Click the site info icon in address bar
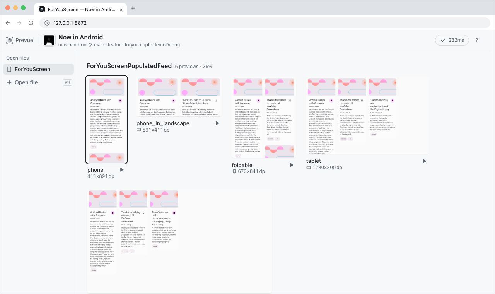 [x=47, y=23]
